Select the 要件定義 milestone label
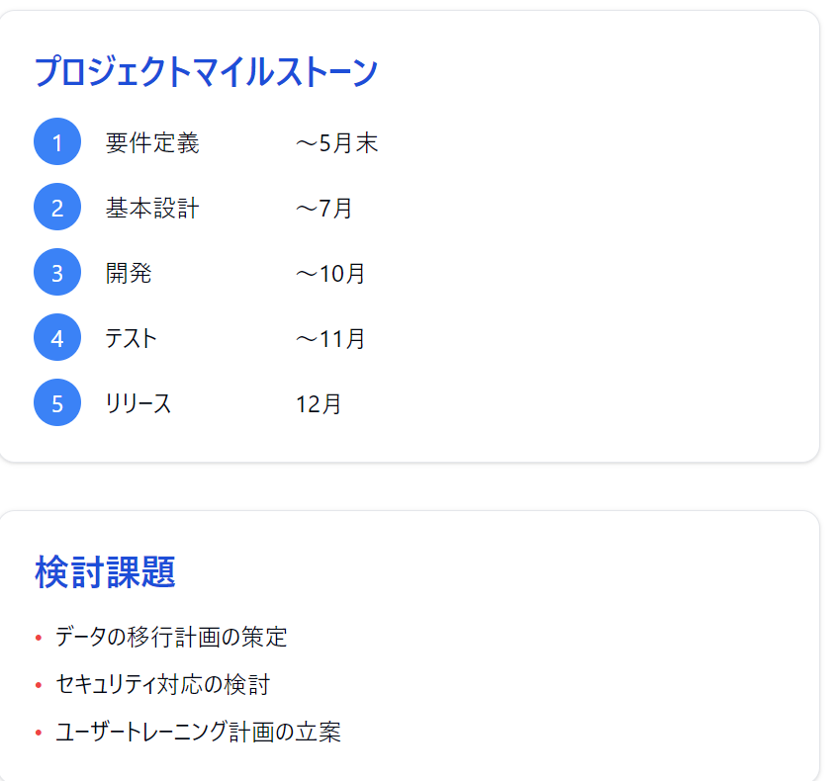 pos(152,143)
